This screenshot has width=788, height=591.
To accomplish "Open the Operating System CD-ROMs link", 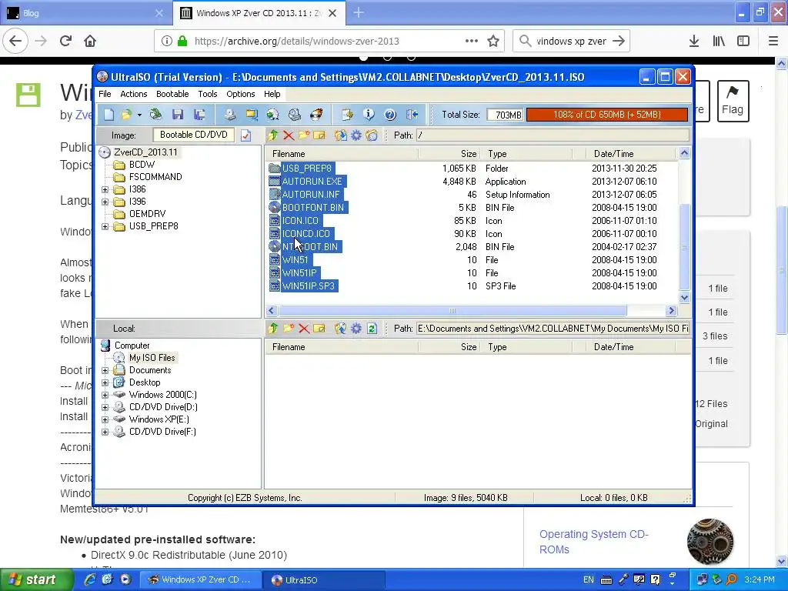I will pyautogui.click(x=593, y=542).
